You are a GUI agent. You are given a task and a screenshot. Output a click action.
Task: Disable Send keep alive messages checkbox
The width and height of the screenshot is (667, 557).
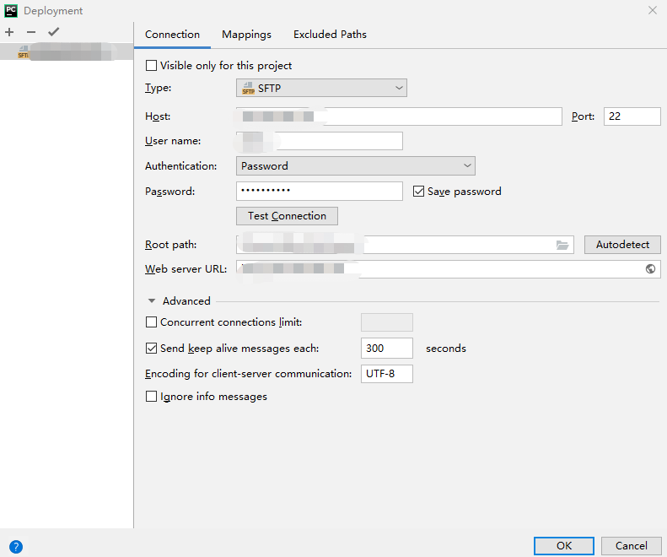[x=151, y=349]
